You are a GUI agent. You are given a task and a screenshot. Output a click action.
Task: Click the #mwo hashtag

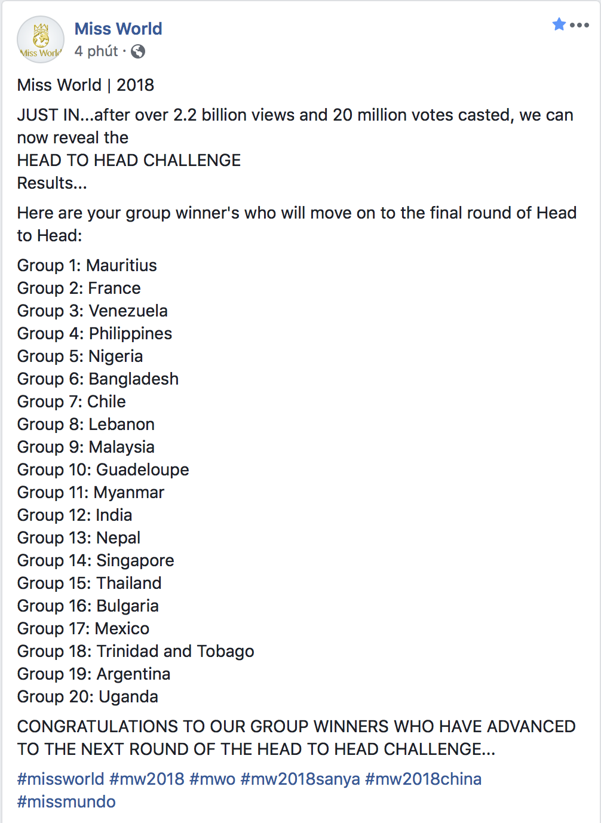[x=213, y=779]
